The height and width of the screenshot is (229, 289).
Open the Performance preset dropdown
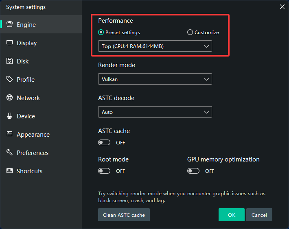[155, 46]
